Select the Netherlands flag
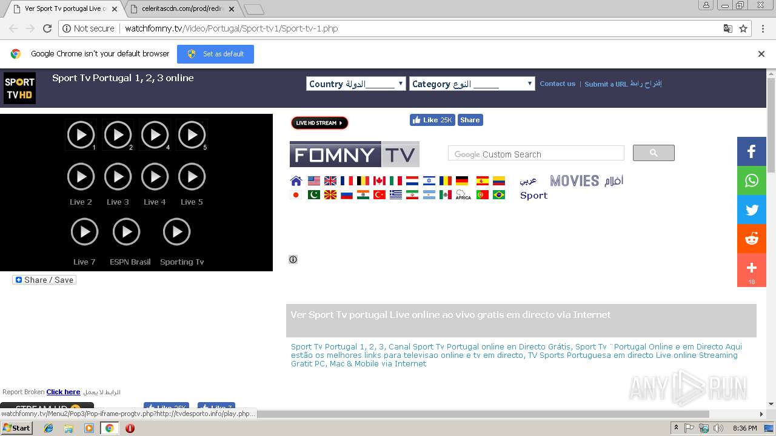This screenshot has width=776, height=436. click(x=412, y=180)
